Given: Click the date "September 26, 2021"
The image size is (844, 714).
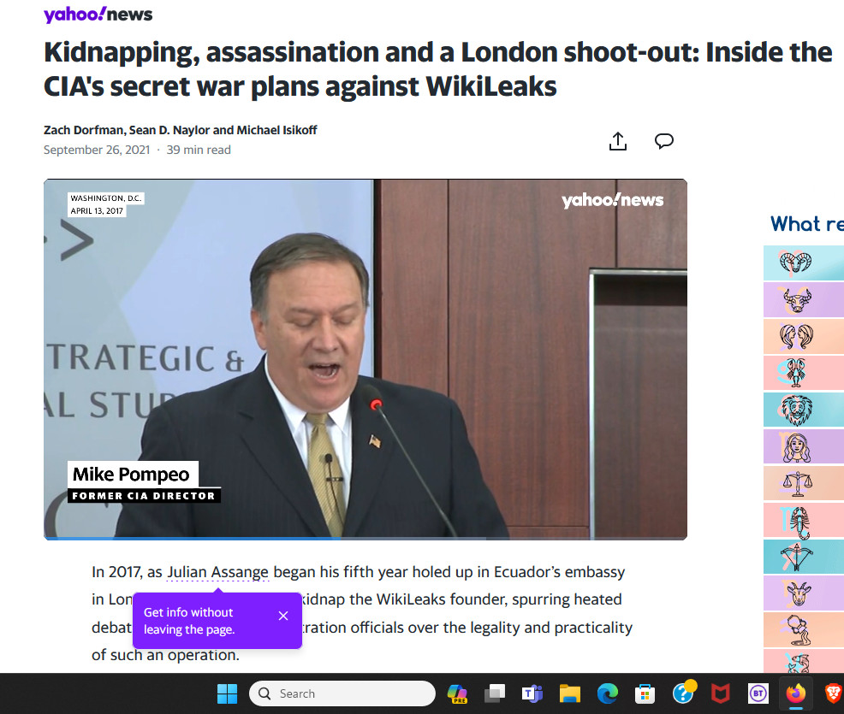Looking at the screenshot, I should (x=97, y=150).
